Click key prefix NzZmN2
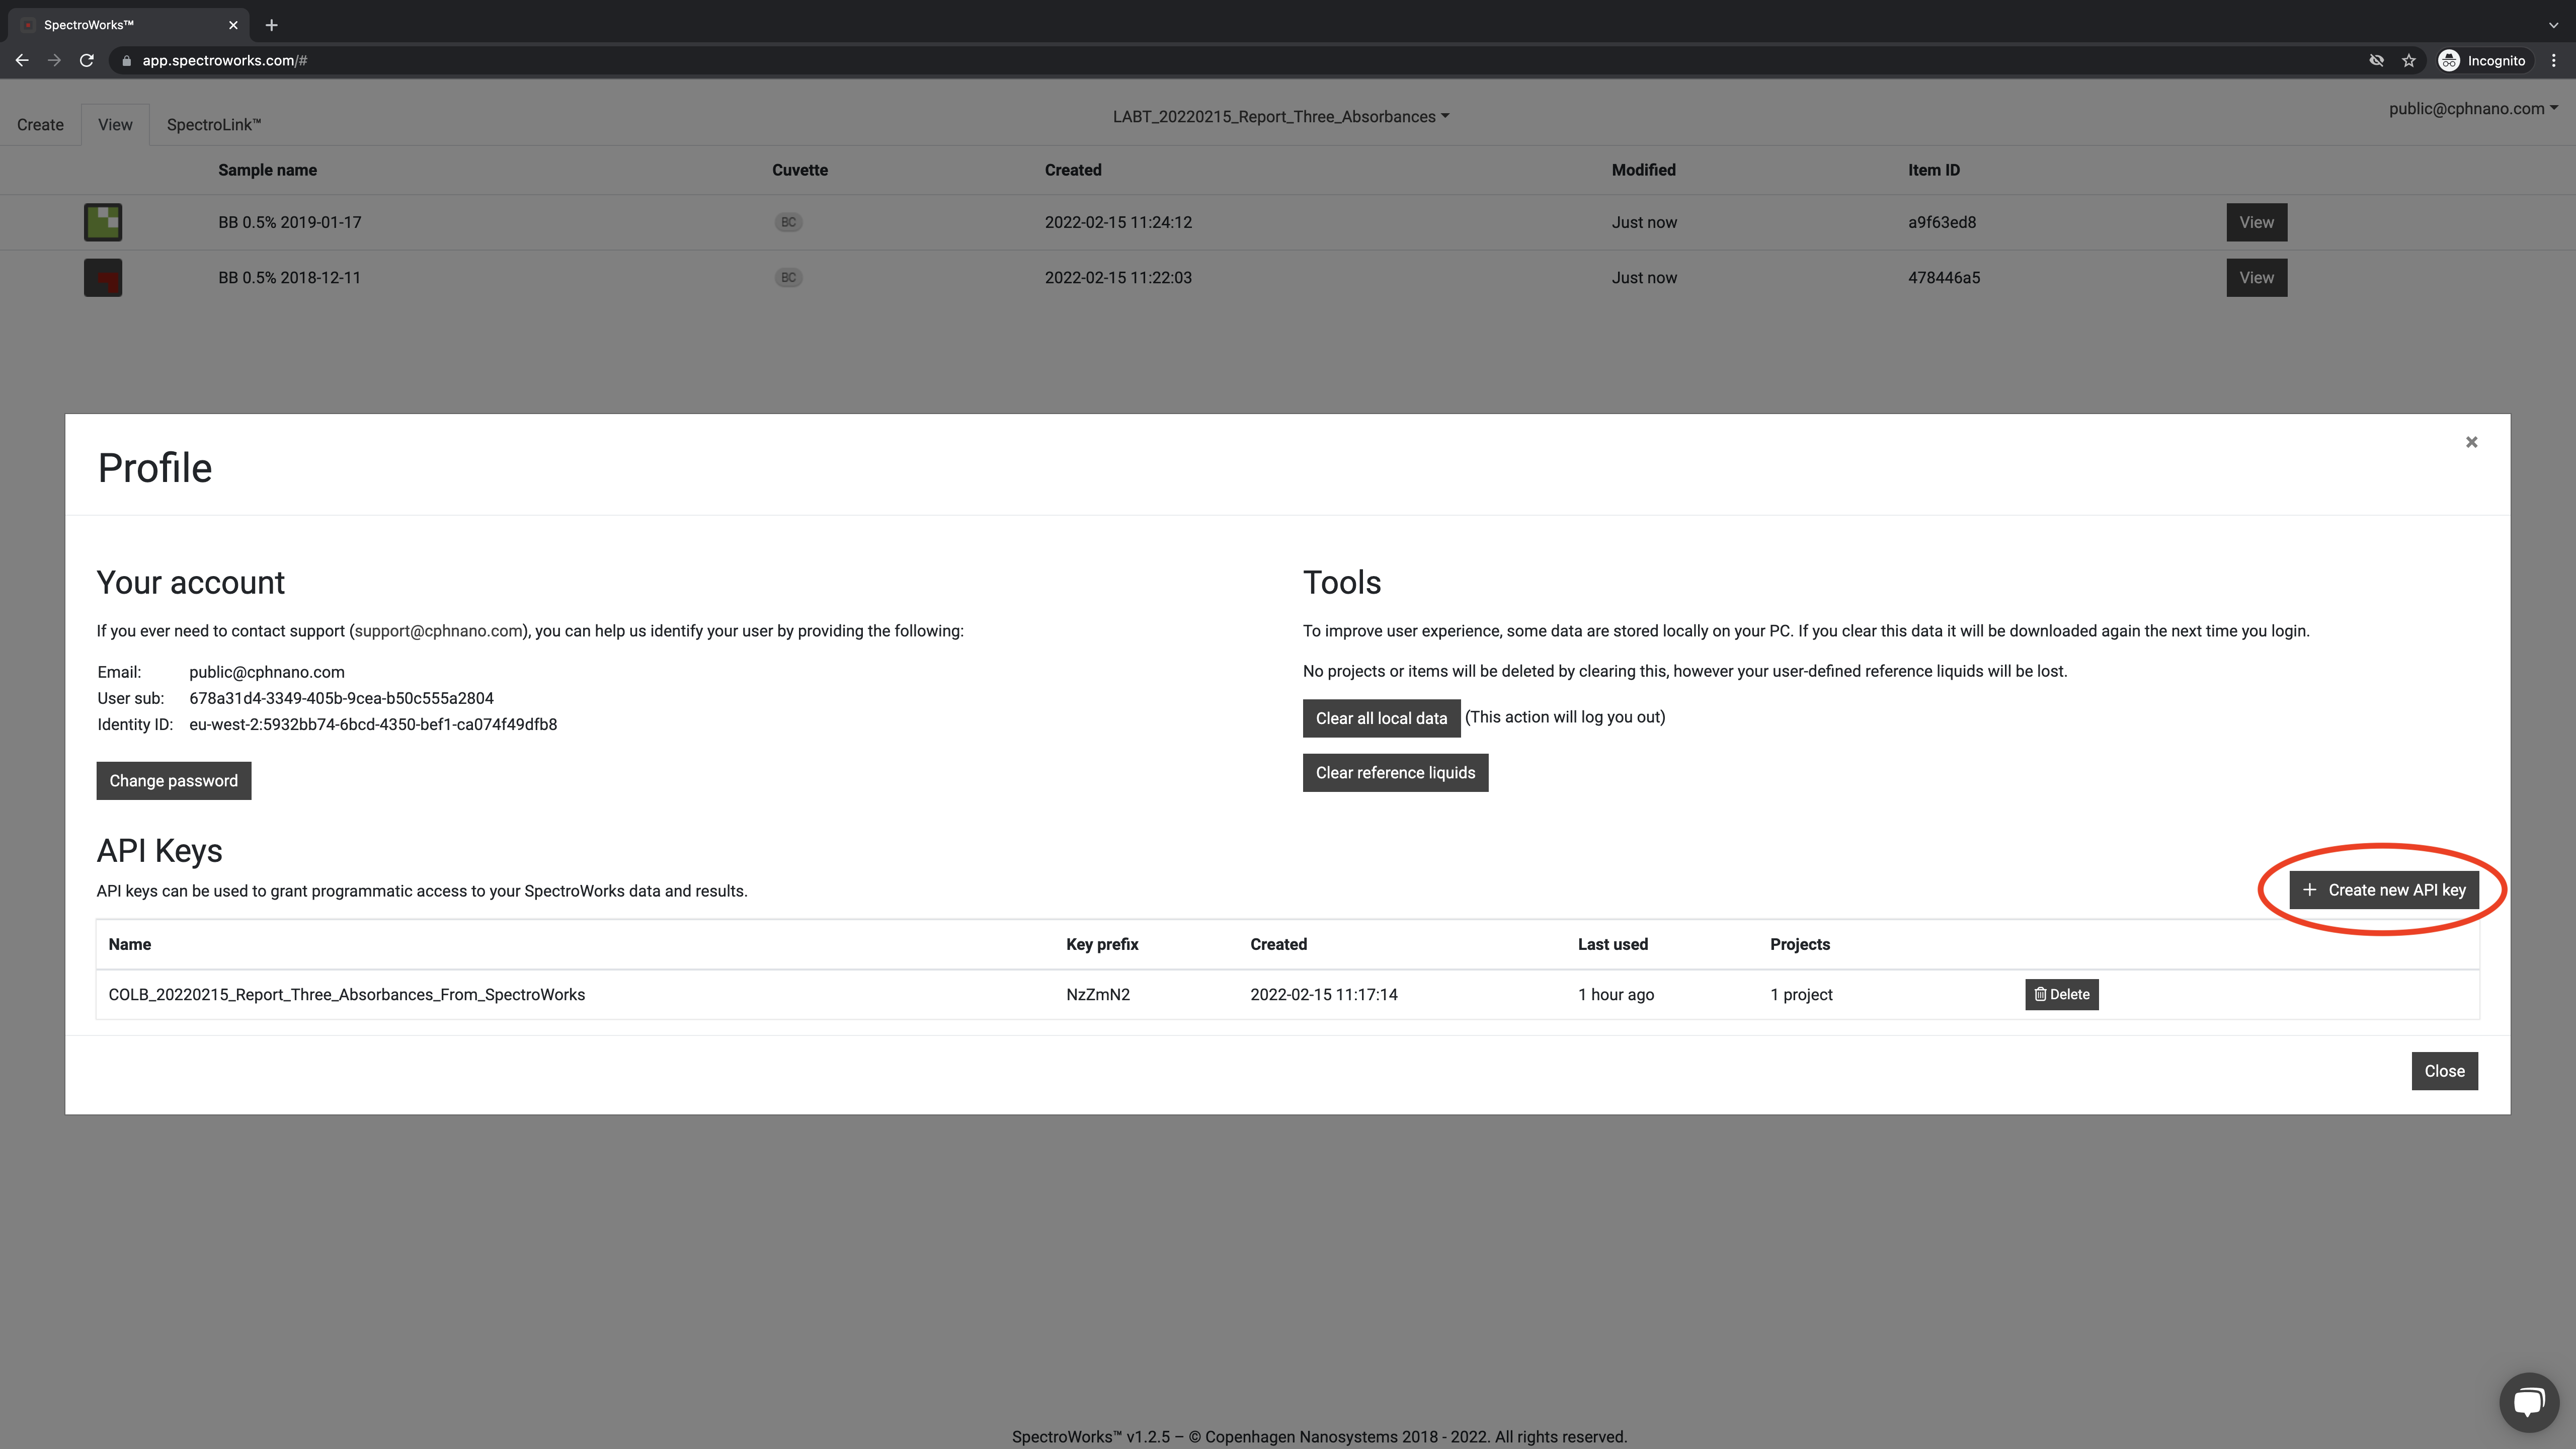 (x=1097, y=995)
